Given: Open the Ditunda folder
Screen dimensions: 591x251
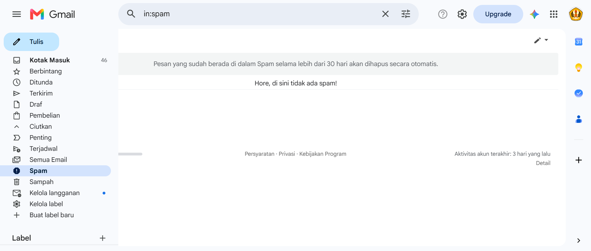Looking at the screenshot, I should (55, 82).
